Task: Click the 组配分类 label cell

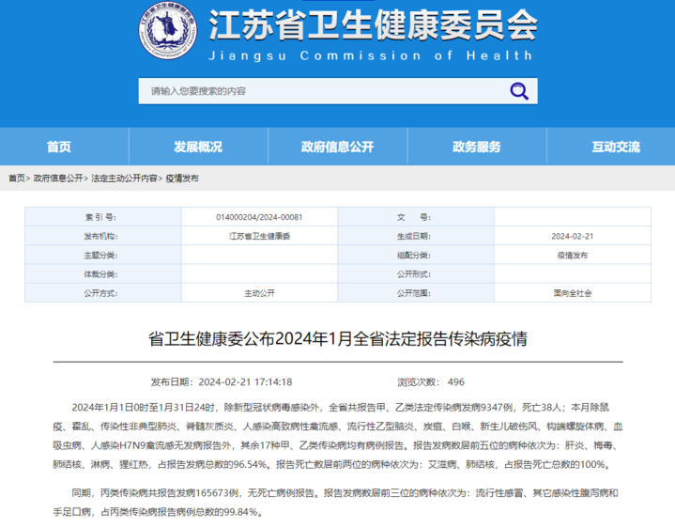Action: 416,255
